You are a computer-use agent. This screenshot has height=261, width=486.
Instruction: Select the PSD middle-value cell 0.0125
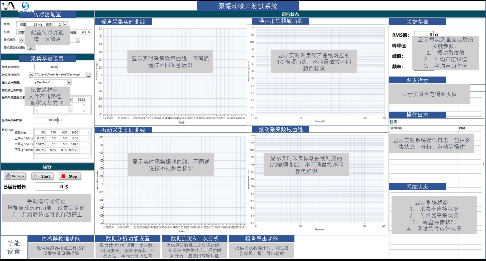[40, 144]
